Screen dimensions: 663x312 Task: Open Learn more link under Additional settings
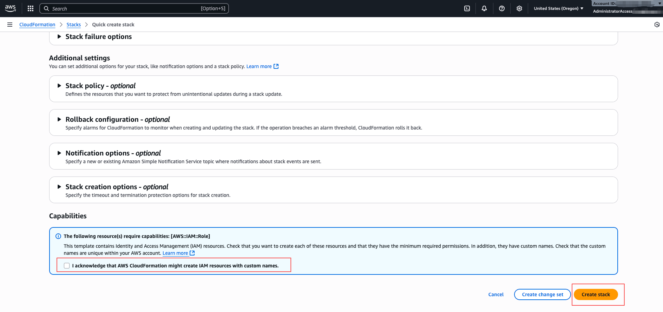pos(262,66)
